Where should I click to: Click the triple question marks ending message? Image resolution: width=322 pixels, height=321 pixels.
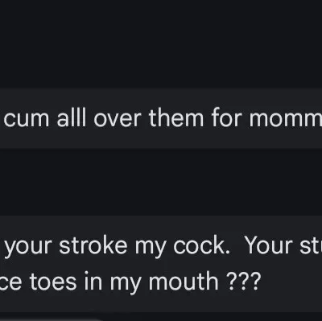tap(243, 281)
